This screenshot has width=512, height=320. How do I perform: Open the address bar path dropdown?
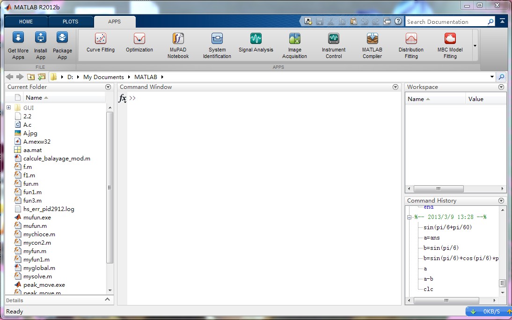(492, 77)
